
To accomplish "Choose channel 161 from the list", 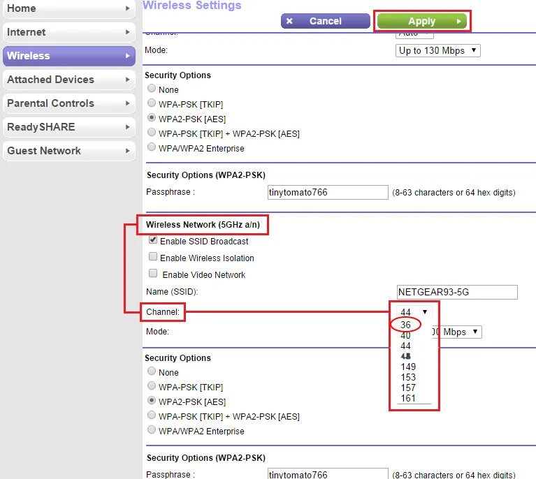I will click(x=408, y=399).
